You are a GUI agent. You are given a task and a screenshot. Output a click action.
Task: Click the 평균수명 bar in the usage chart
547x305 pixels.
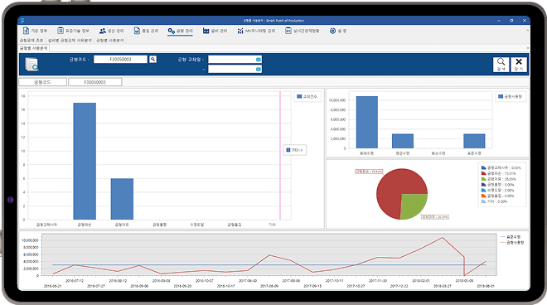tap(403, 141)
